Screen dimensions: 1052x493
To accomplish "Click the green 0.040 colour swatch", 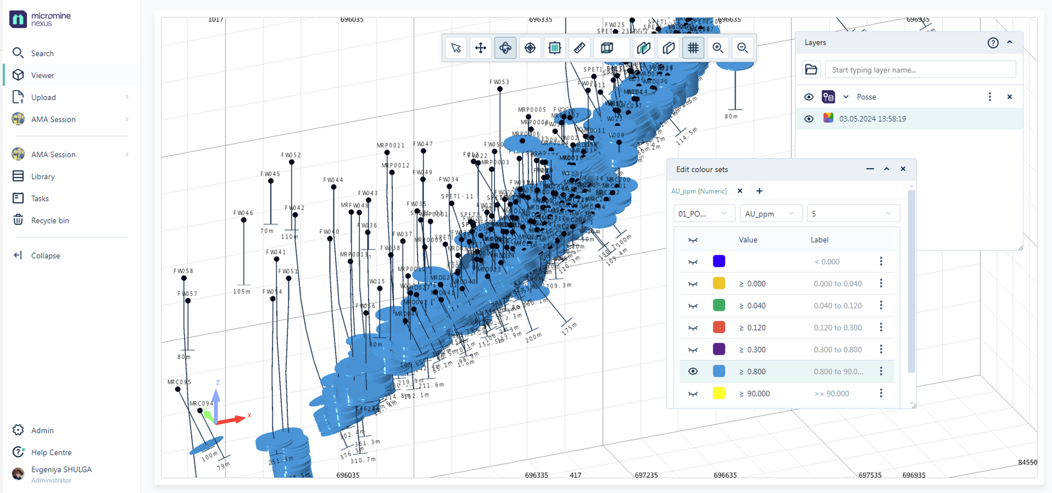I will point(718,305).
